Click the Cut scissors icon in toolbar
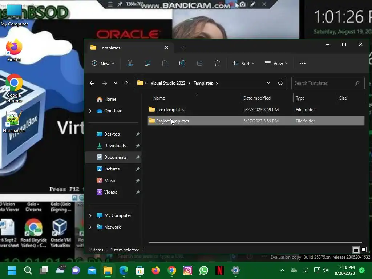Screen dimensions: 372x279 coord(130,63)
